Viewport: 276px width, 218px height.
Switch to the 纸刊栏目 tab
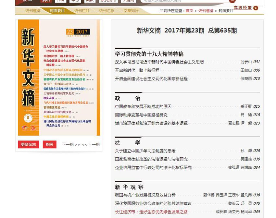pyautogui.click(x=82, y=11)
